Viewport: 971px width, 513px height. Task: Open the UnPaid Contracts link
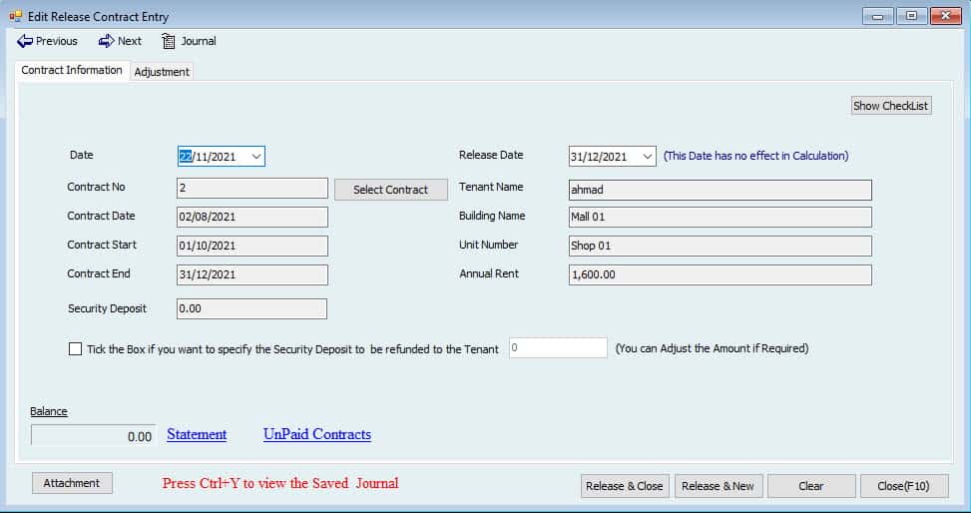316,435
